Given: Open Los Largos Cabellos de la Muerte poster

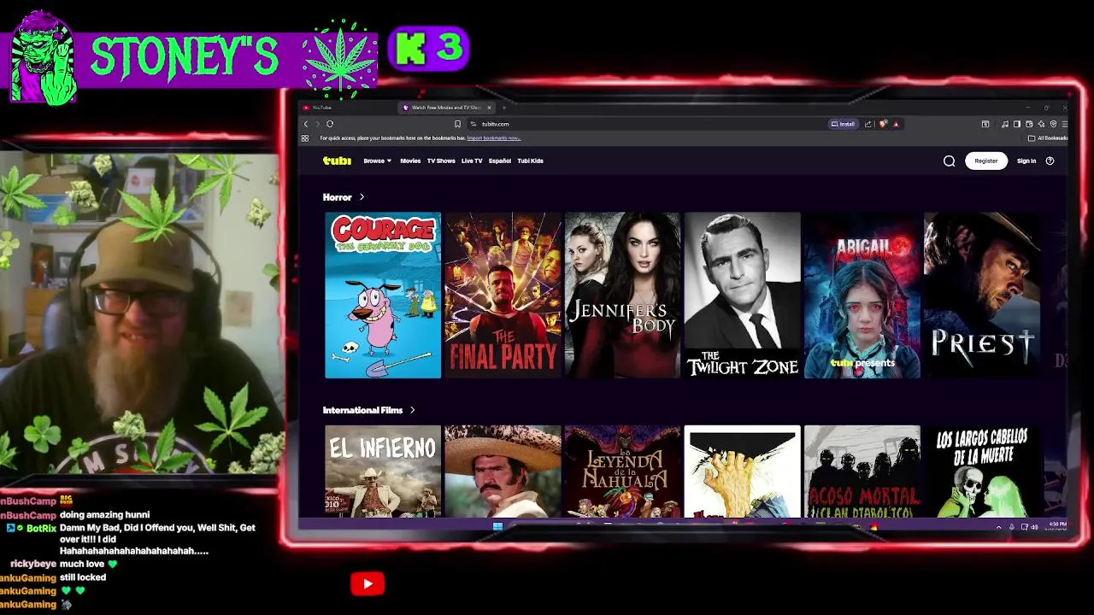Looking at the screenshot, I should [981, 471].
